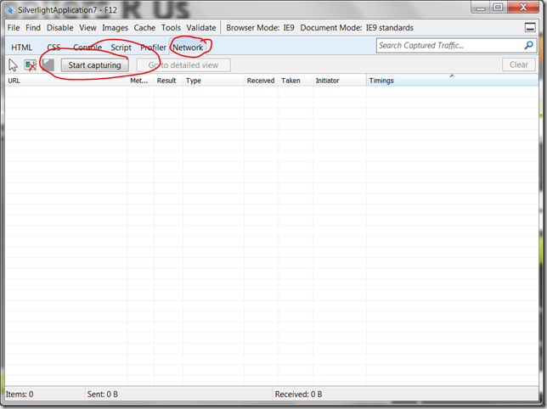Open the View menu
This screenshot has width=547, height=409.
coord(87,27)
